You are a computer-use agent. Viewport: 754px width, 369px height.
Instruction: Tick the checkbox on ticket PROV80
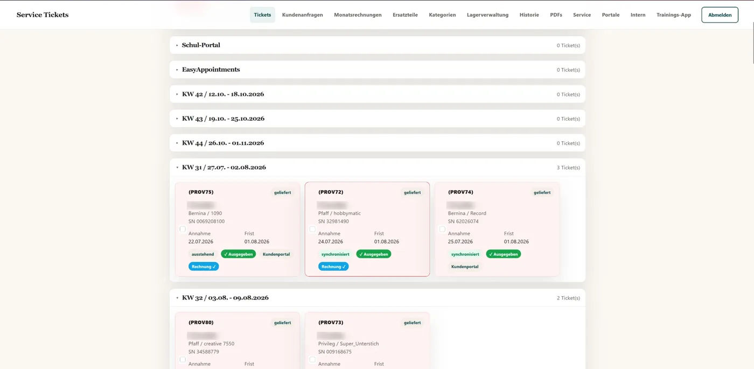pos(183,359)
